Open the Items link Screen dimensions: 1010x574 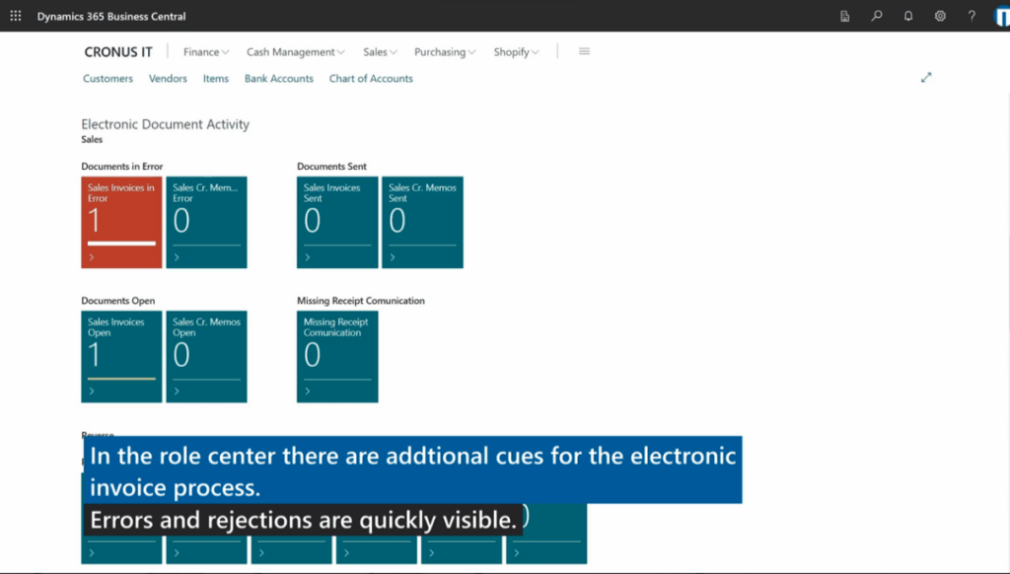[x=216, y=79]
